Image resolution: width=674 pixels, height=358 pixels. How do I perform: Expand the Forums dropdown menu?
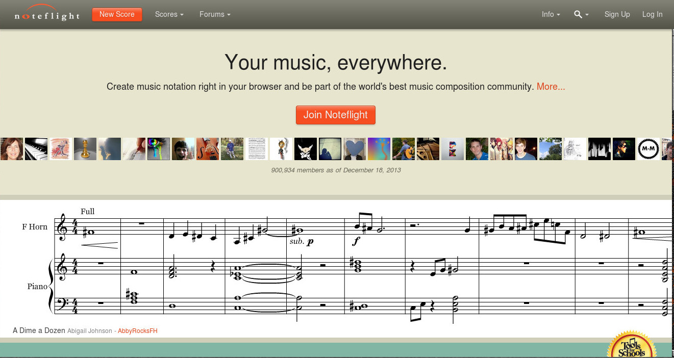click(215, 14)
